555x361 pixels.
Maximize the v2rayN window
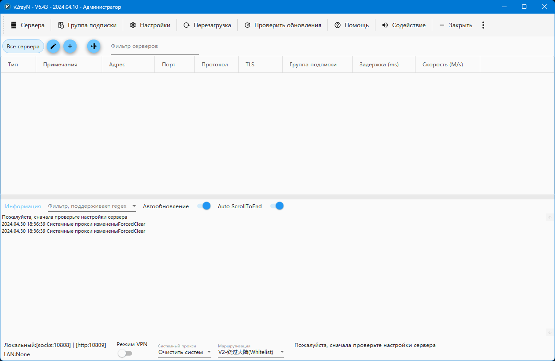(524, 7)
